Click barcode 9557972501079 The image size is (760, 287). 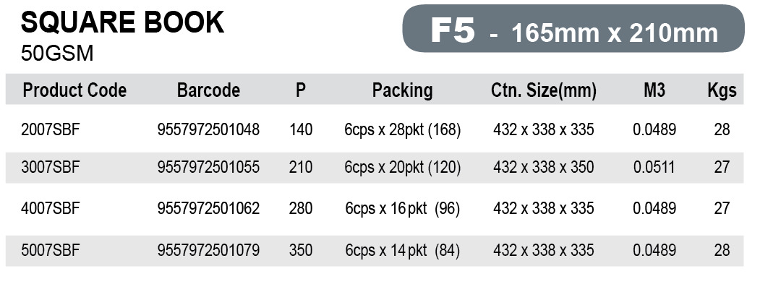tap(208, 250)
